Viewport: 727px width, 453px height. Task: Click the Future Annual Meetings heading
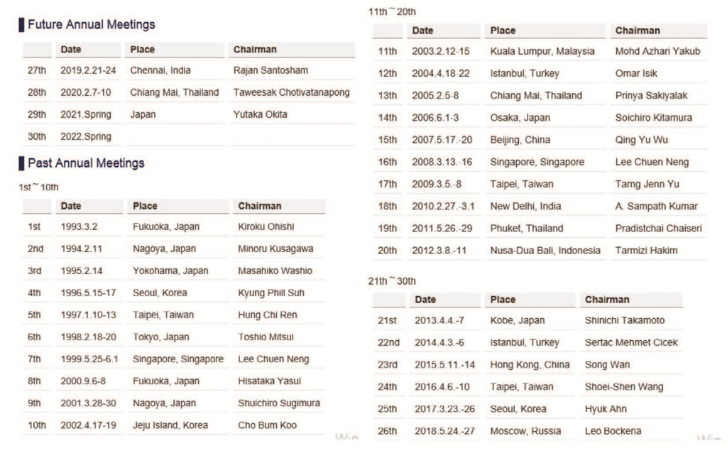(91, 25)
